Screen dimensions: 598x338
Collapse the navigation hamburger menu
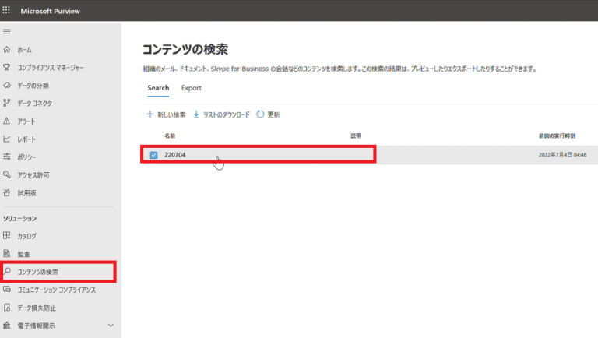pyautogui.click(x=7, y=31)
